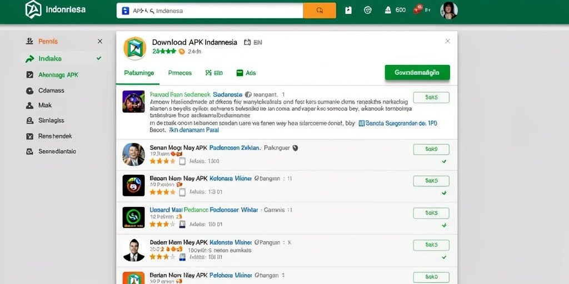Click the Simlagiss sidebar icon
Viewport: 569px width, 284px height.
pos(30,120)
